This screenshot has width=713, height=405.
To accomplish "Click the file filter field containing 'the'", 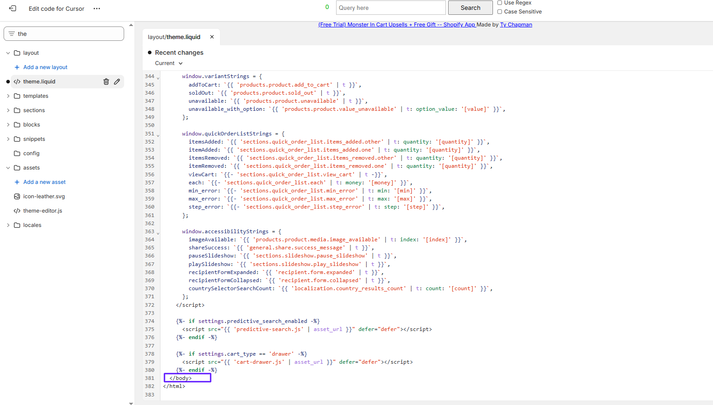I will [64, 34].
